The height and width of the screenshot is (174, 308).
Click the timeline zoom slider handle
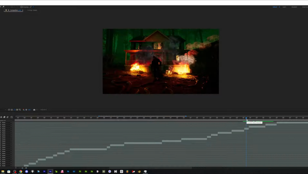[22, 168]
